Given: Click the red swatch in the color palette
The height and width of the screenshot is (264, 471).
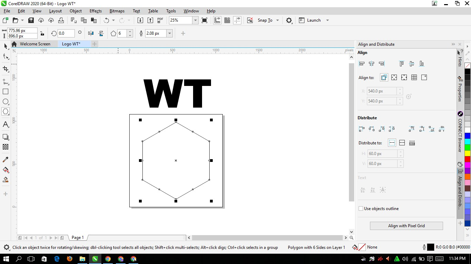Looking at the screenshot, I should tap(468, 159).
